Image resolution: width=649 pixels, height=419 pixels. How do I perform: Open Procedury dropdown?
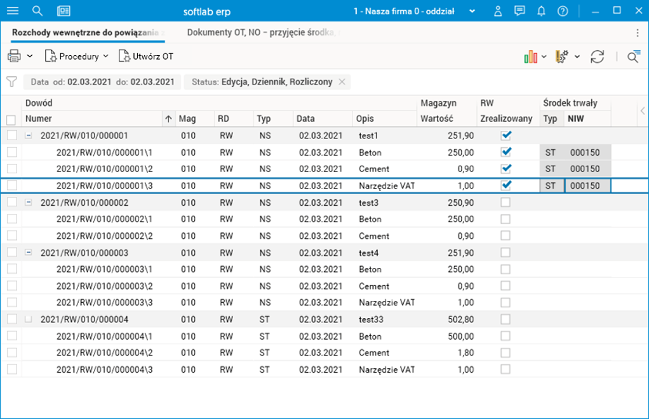[77, 57]
